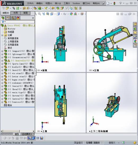The image size is (138, 145).
Task: Click the Bill of Materials icon
Action: click(58, 8)
